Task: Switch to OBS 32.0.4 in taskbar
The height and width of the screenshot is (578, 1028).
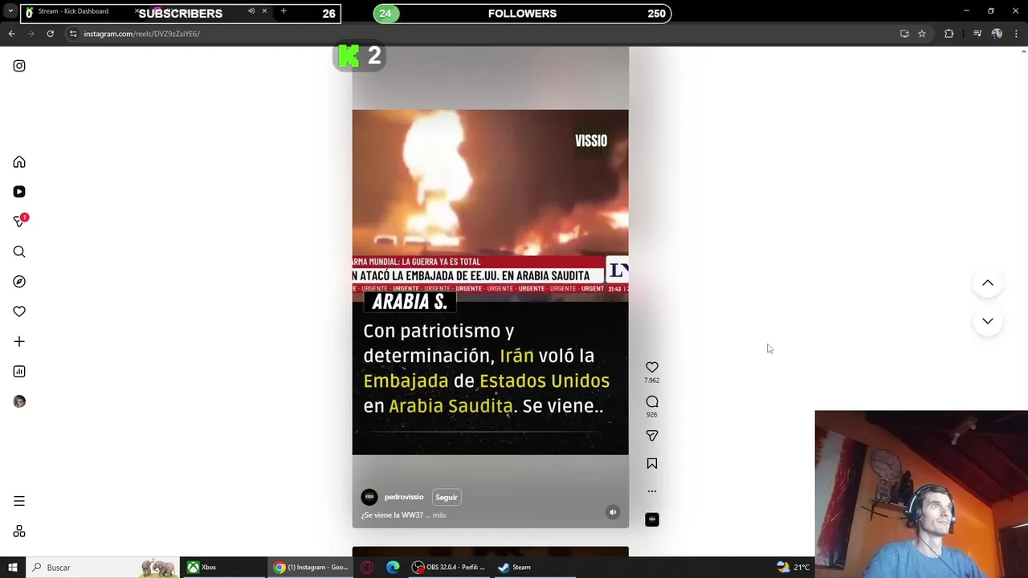Action: (448, 568)
